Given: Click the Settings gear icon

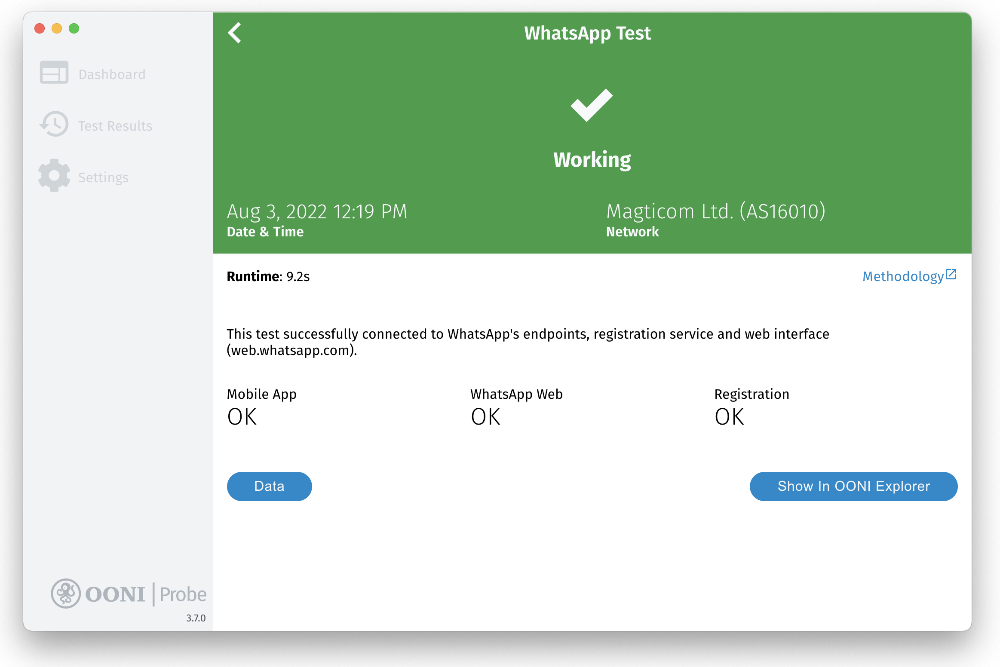Looking at the screenshot, I should click(x=54, y=176).
